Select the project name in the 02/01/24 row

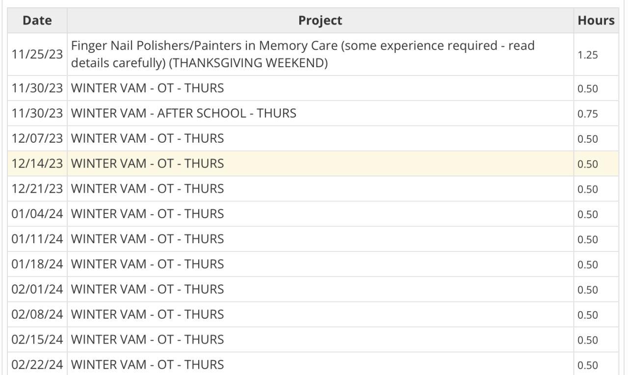pyautogui.click(x=147, y=289)
